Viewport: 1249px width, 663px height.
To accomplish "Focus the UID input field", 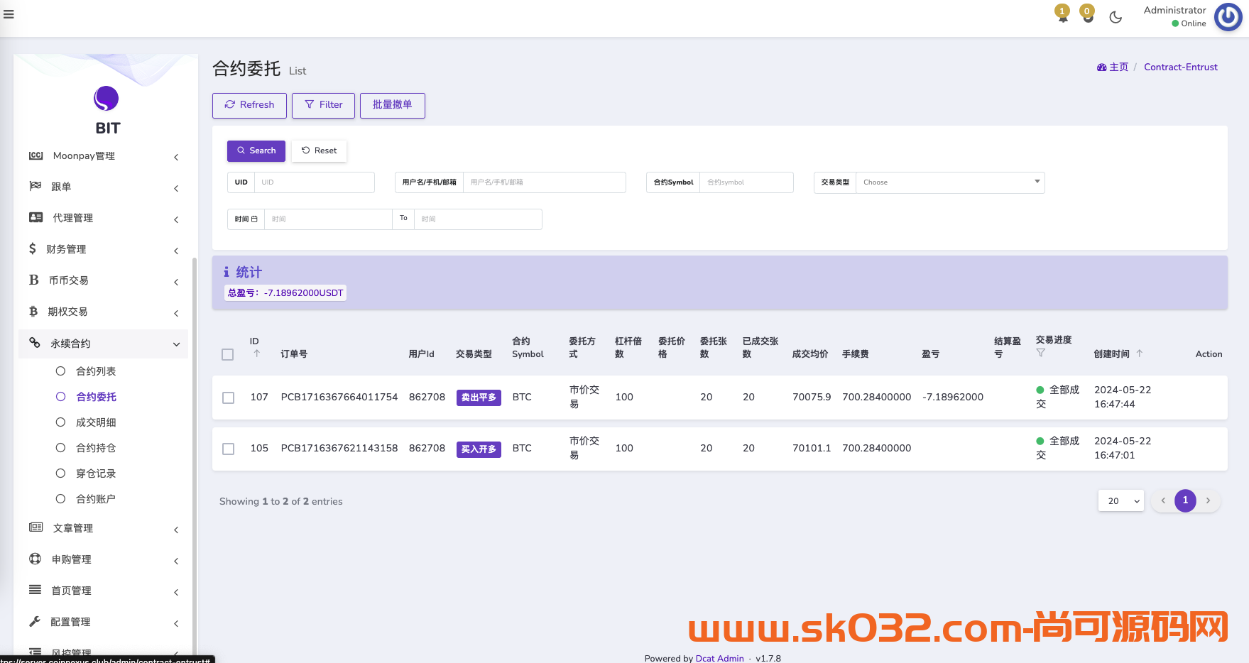I will point(315,182).
